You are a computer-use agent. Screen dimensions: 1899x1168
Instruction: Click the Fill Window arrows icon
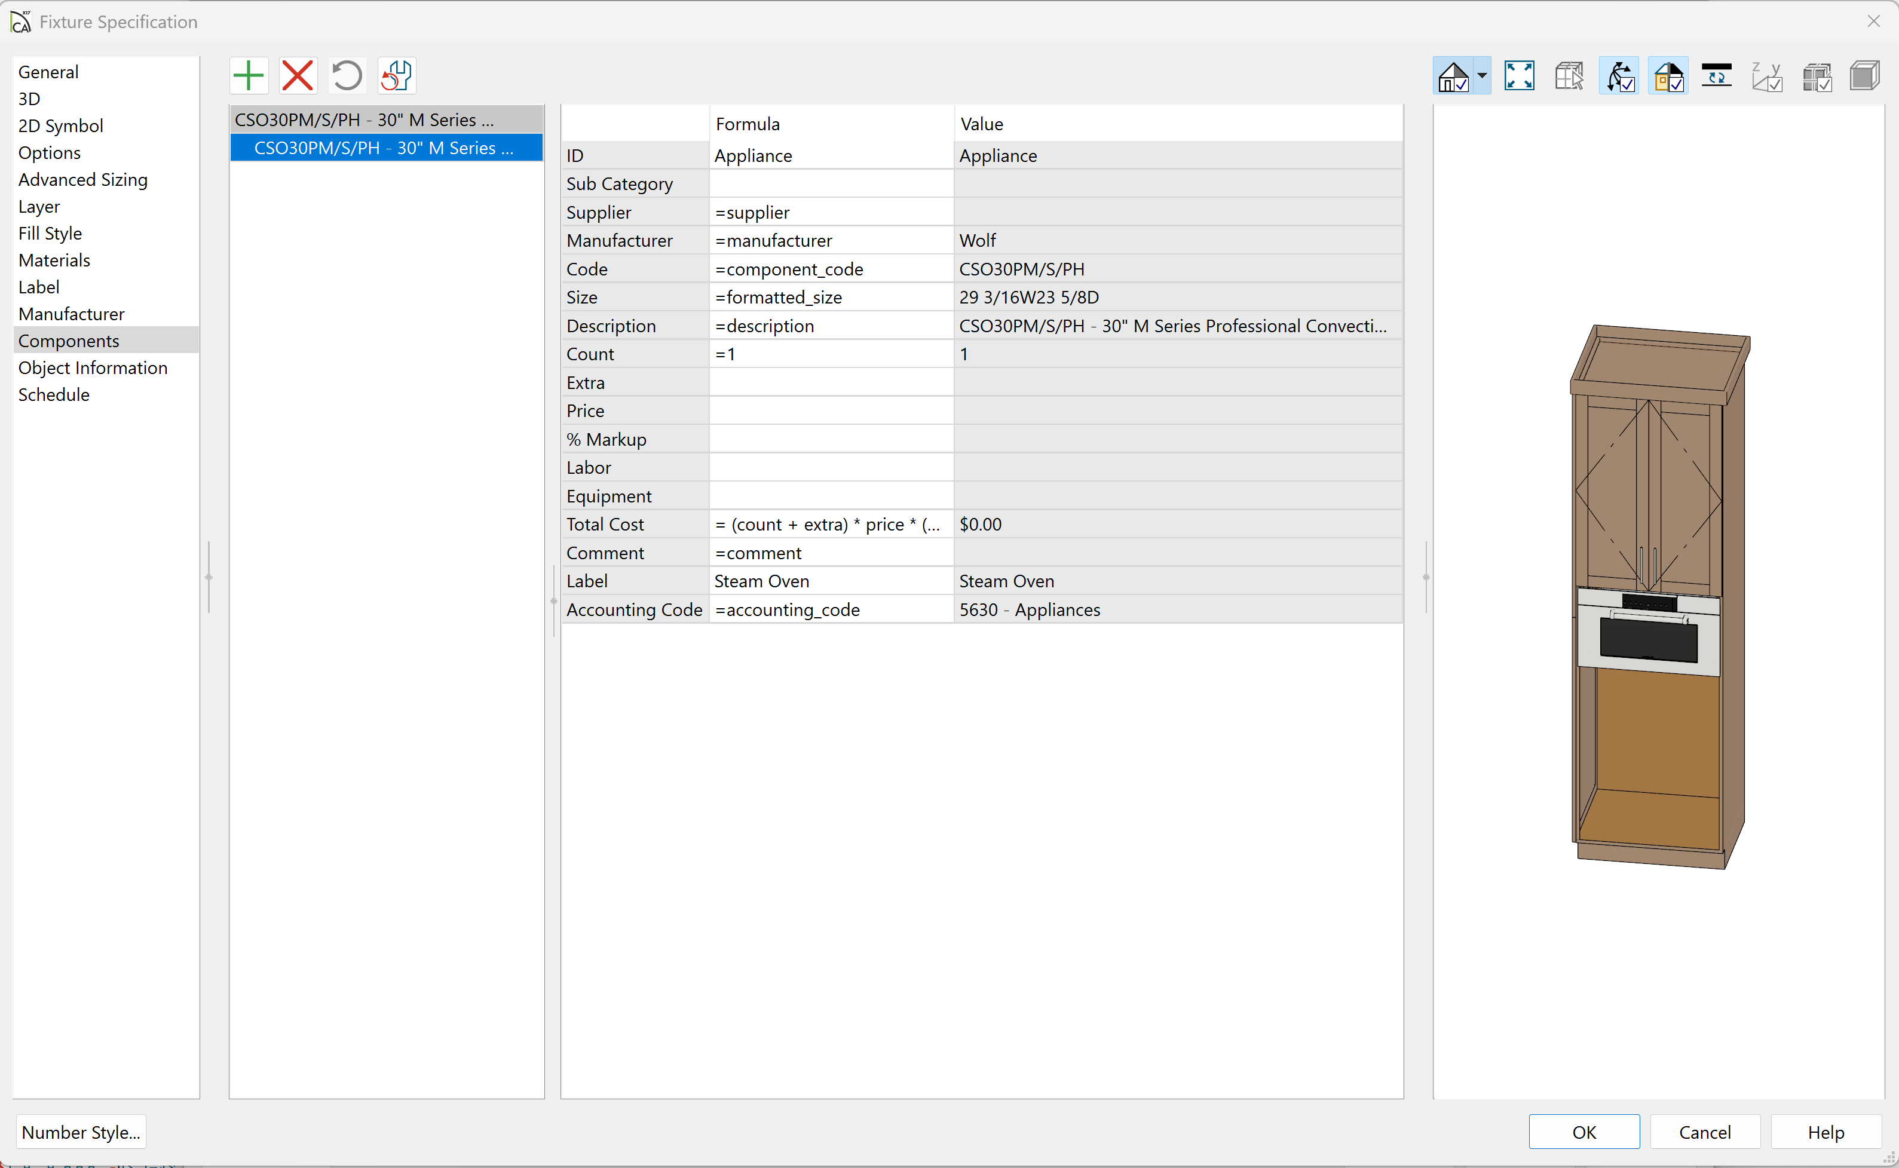[1519, 76]
